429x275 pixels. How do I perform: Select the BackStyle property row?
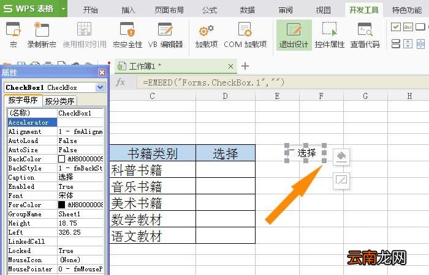pos(56,168)
